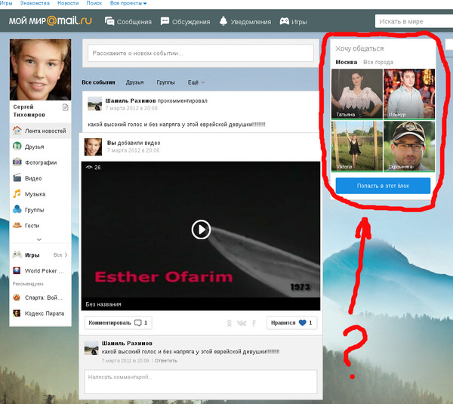The width and height of the screenshot is (453, 404).
Task: Focus the Искать в мире search field
Action: [414, 21]
